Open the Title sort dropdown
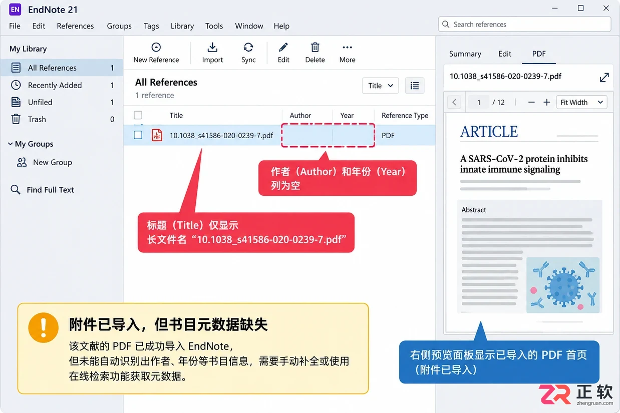The width and height of the screenshot is (620, 413). [x=381, y=86]
